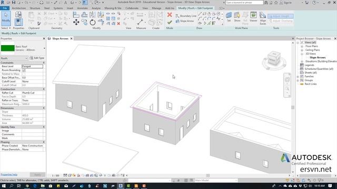Switch to the Architecture ribbon tab
Screen dimensions: 337x189
coord(19,8)
